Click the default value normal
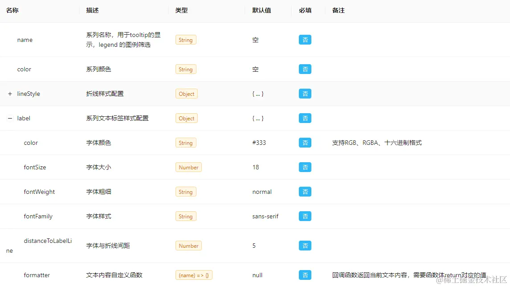The width and height of the screenshot is (510, 287). point(262,192)
